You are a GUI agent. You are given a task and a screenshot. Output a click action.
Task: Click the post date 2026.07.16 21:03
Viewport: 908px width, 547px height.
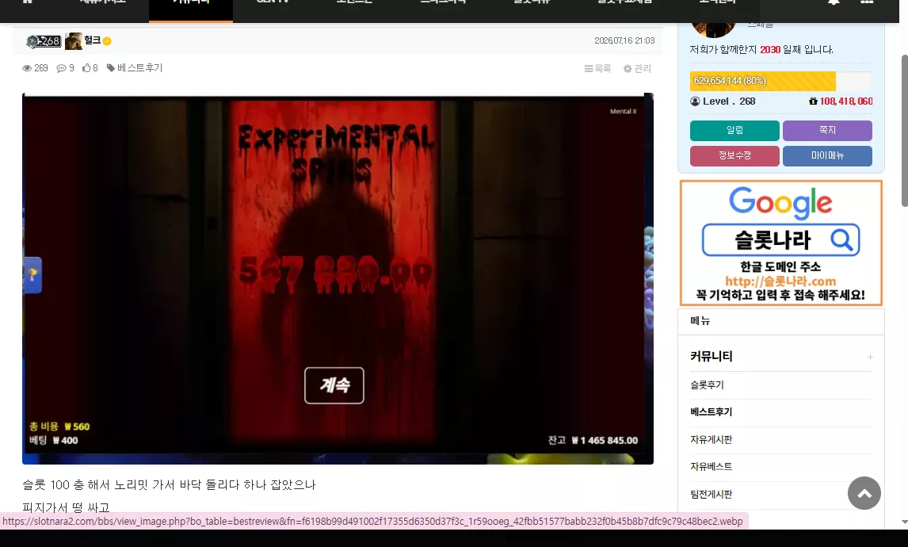624,40
